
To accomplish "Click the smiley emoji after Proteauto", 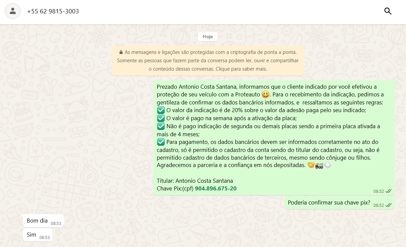I will 266,94.
